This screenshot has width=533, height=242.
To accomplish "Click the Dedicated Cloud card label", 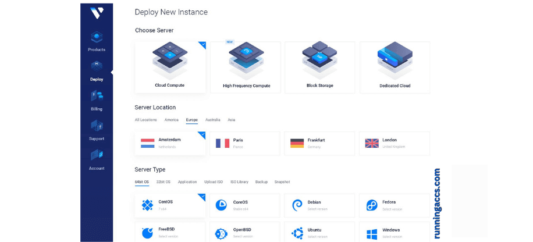I will pos(395,86).
